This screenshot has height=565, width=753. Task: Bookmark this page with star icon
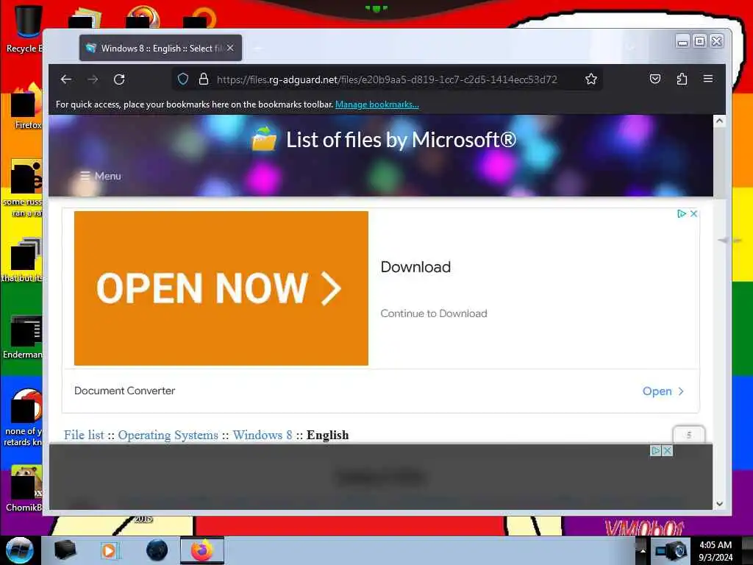(591, 79)
